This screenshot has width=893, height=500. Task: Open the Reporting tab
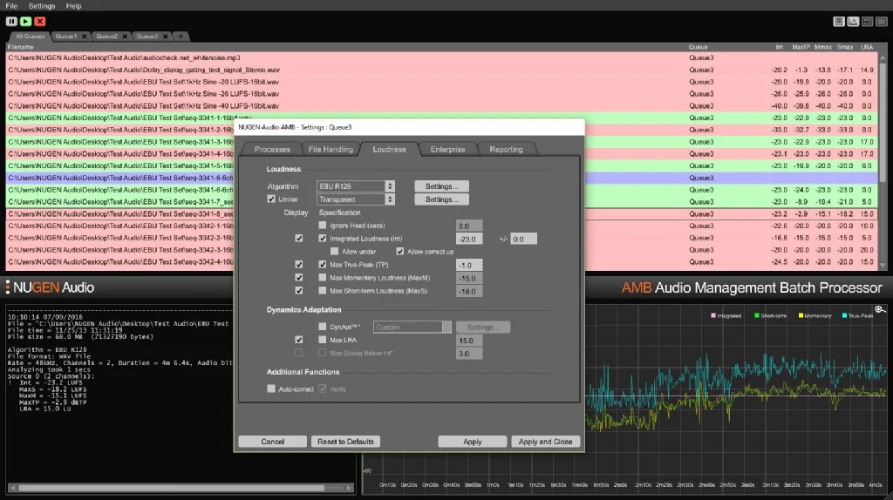(x=507, y=149)
